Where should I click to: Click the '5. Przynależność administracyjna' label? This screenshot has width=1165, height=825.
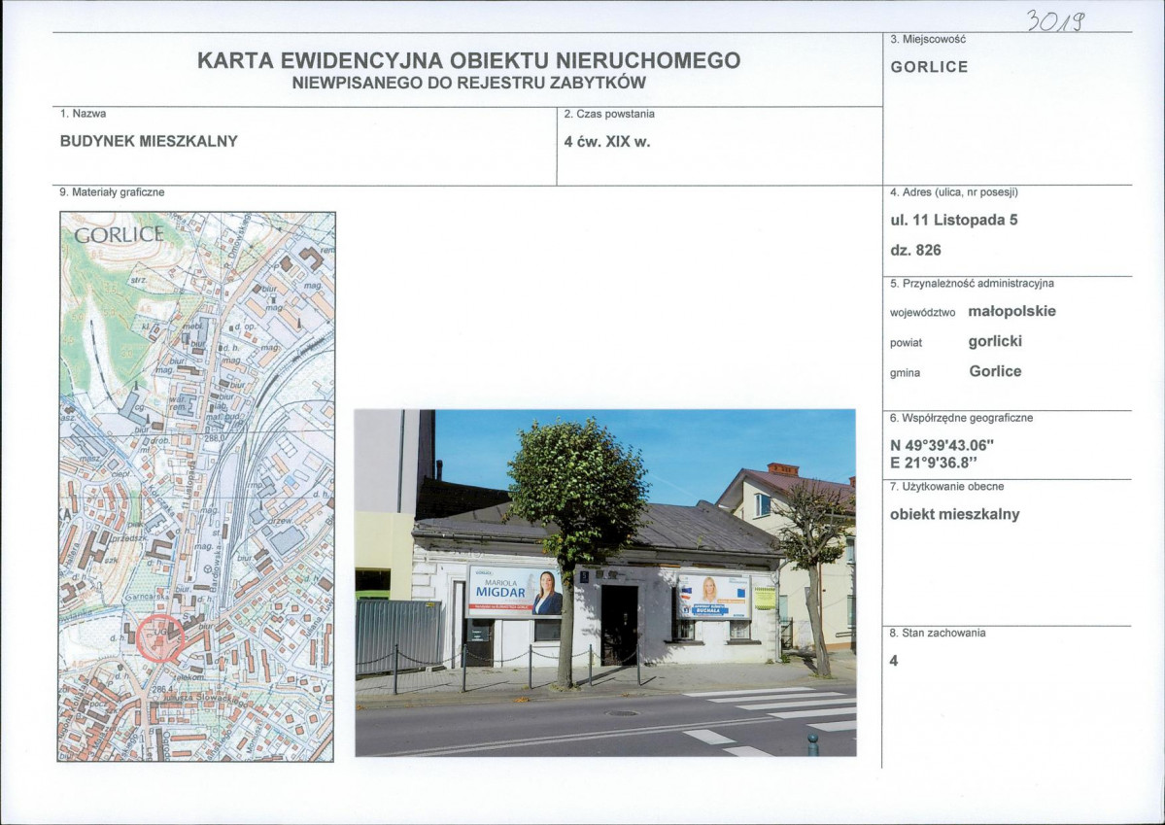pos(972,283)
